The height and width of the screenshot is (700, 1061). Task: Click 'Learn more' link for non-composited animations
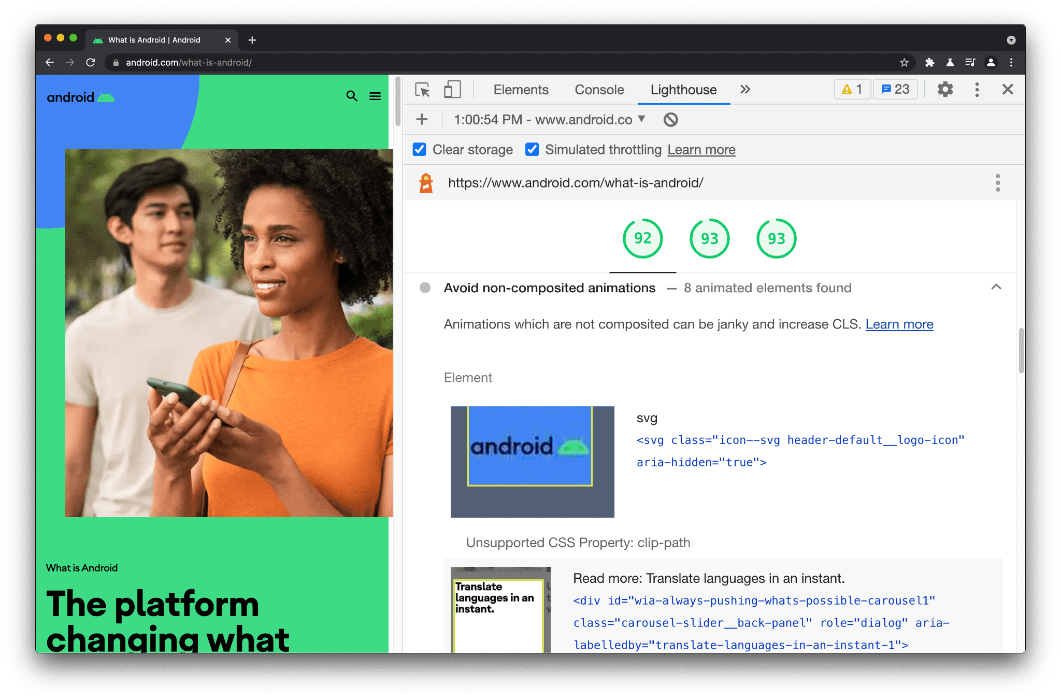pyautogui.click(x=899, y=323)
